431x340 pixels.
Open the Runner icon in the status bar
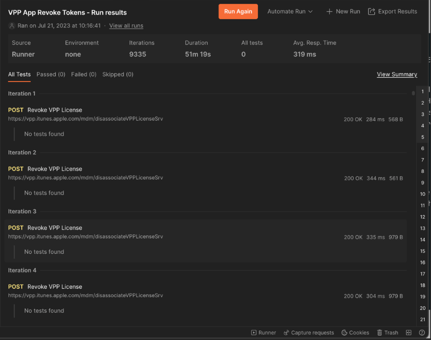pos(254,333)
